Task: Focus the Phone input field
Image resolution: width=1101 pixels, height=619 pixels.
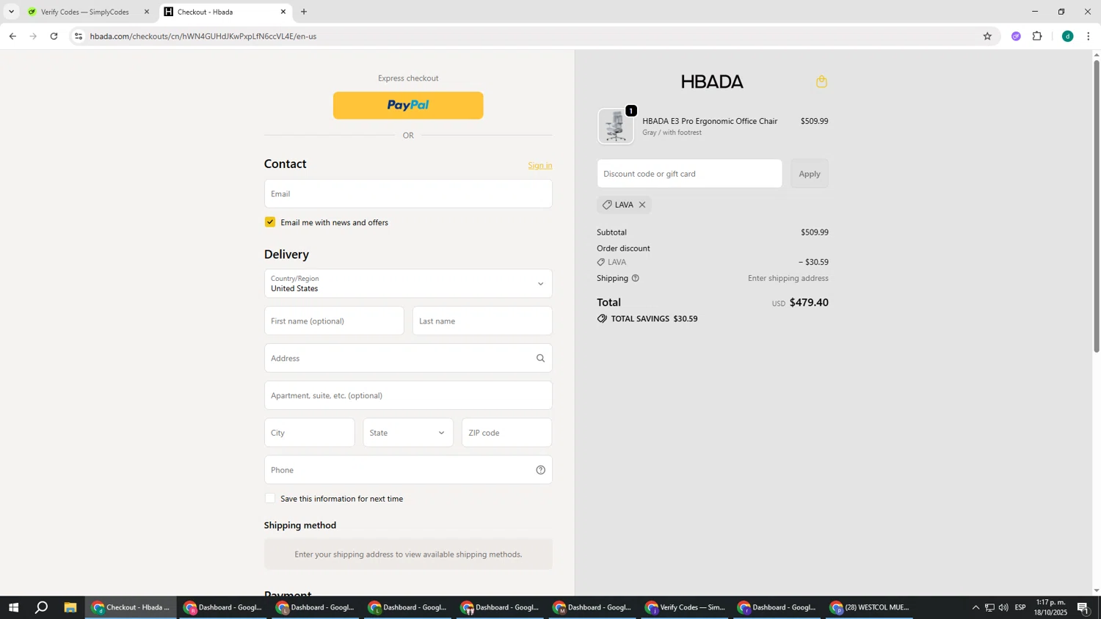Action: (x=408, y=470)
